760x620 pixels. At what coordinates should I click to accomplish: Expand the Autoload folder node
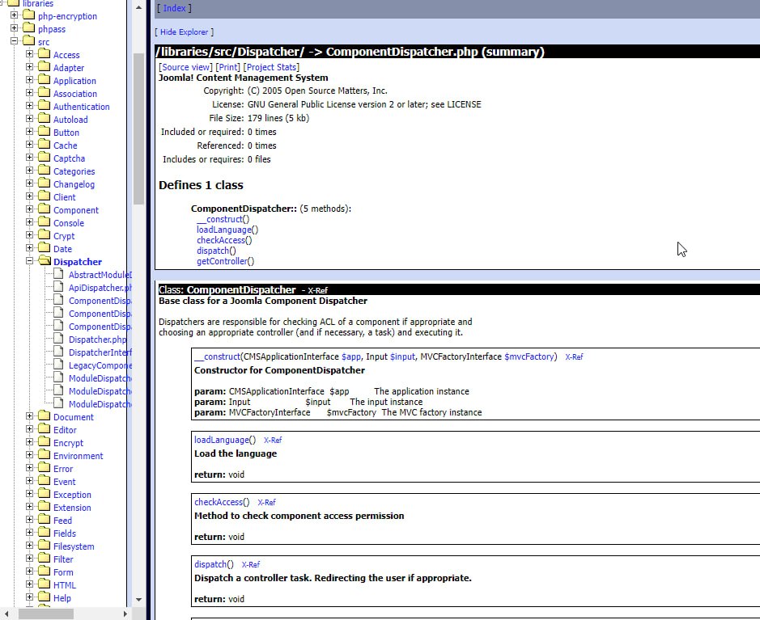click(x=30, y=119)
